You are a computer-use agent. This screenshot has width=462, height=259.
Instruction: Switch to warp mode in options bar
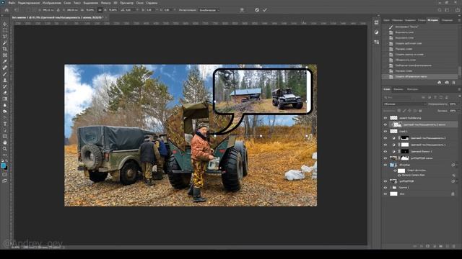242,10
